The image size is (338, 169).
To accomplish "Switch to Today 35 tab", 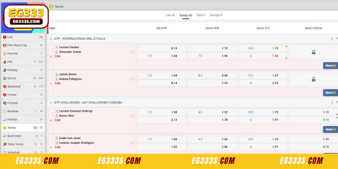I will coord(185,15).
